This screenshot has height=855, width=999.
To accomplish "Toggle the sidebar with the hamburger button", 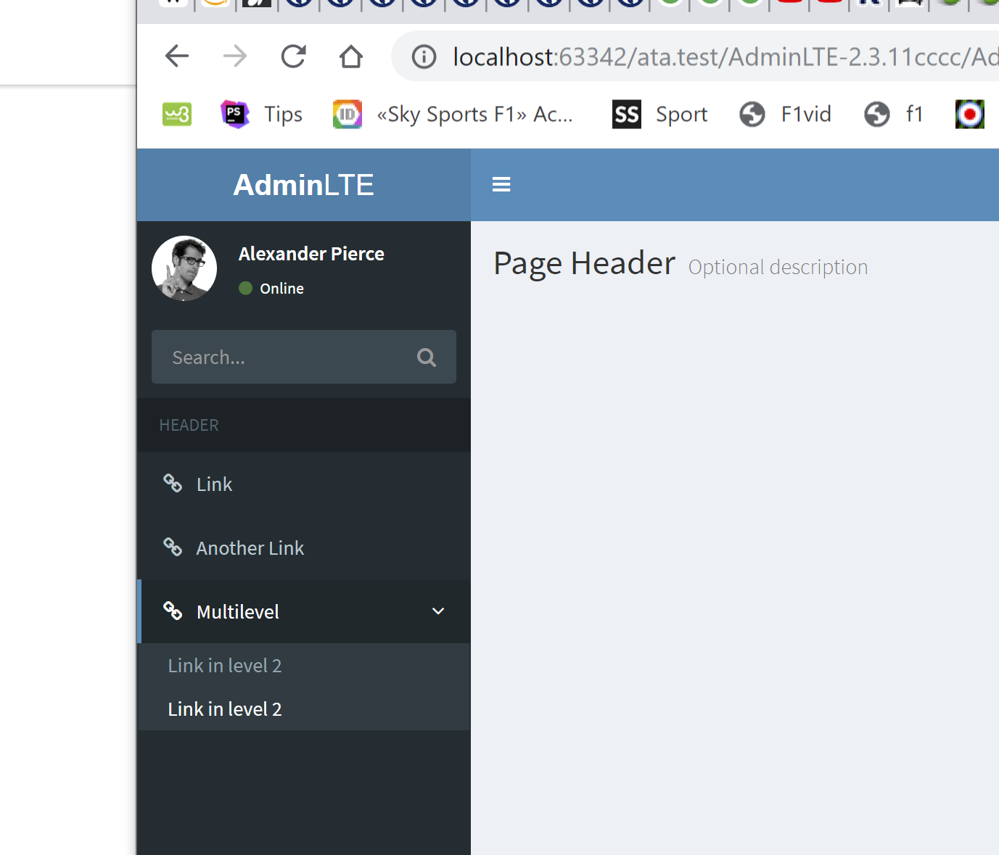I will coord(501,184).
